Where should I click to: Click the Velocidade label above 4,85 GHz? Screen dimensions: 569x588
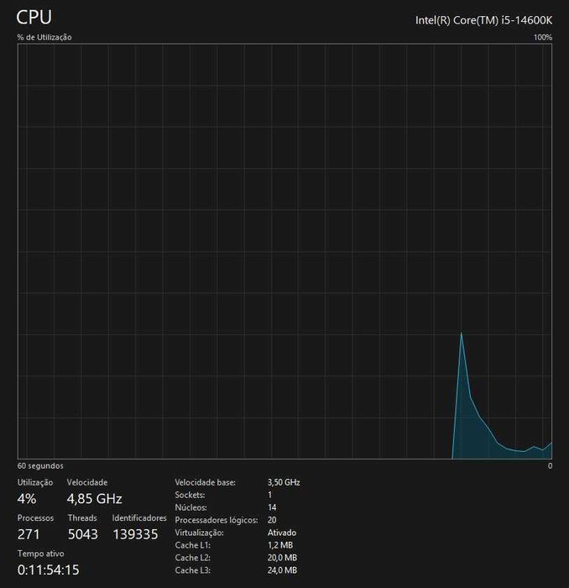pyautogui.click(x=87, y=482)
